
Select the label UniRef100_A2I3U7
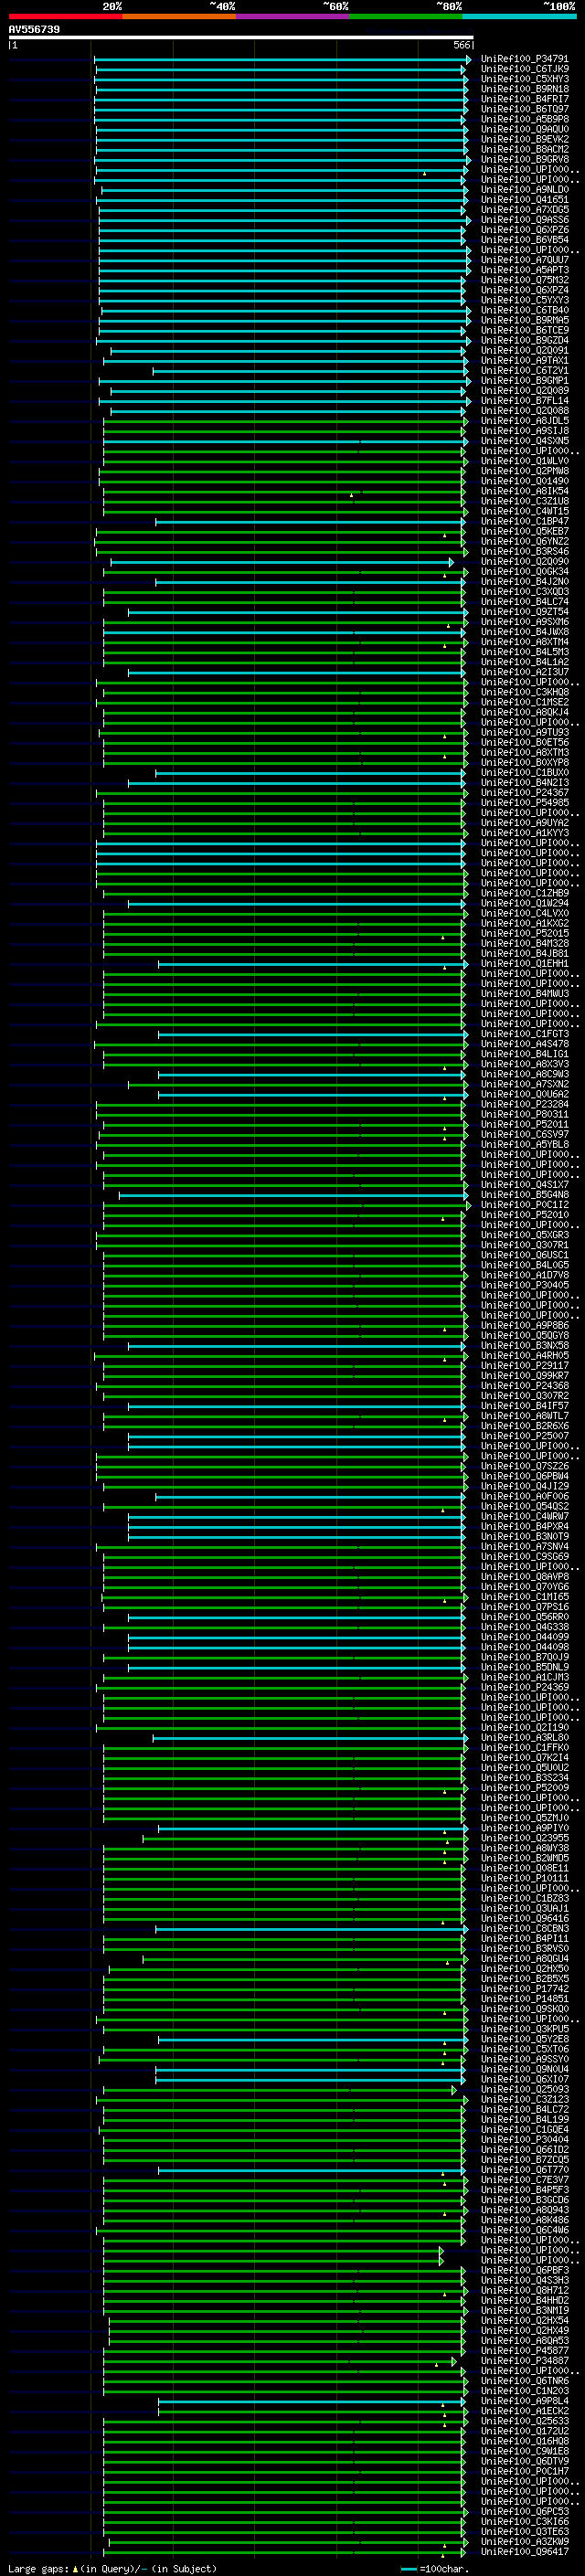tap(525, 672)
